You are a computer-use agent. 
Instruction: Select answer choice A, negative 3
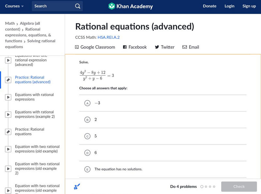[x=87, y=103]
